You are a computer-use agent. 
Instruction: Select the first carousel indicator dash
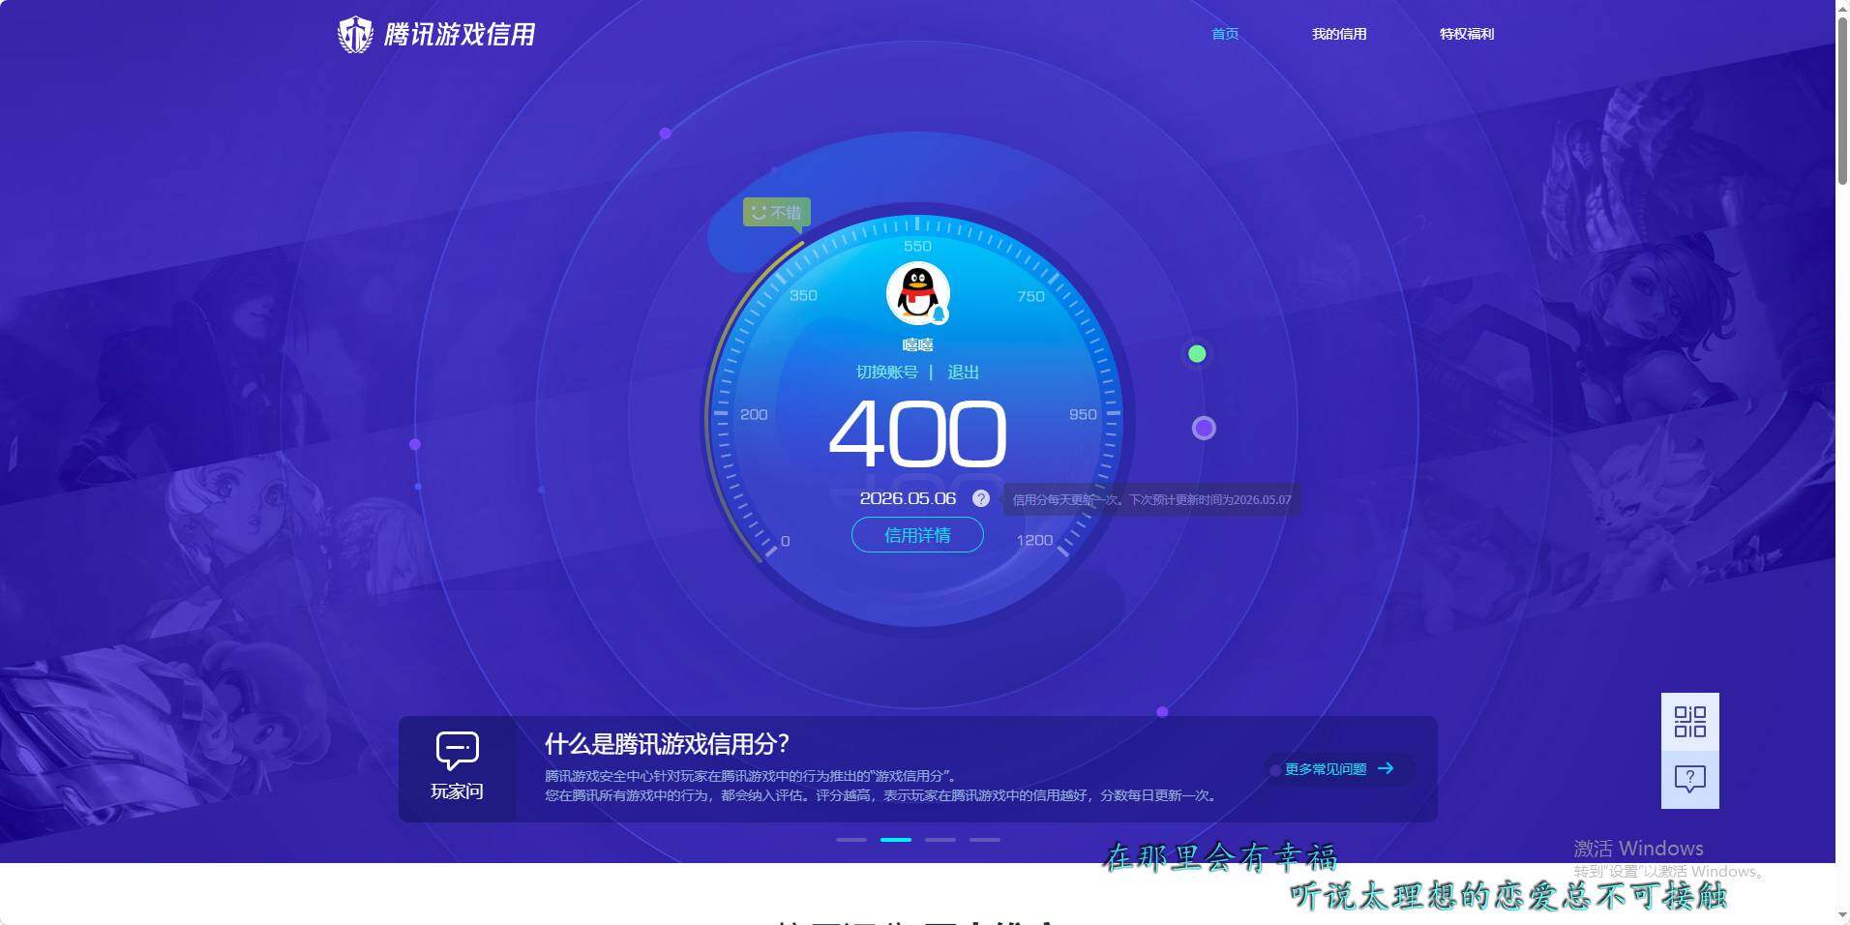(x=851, y=840)
